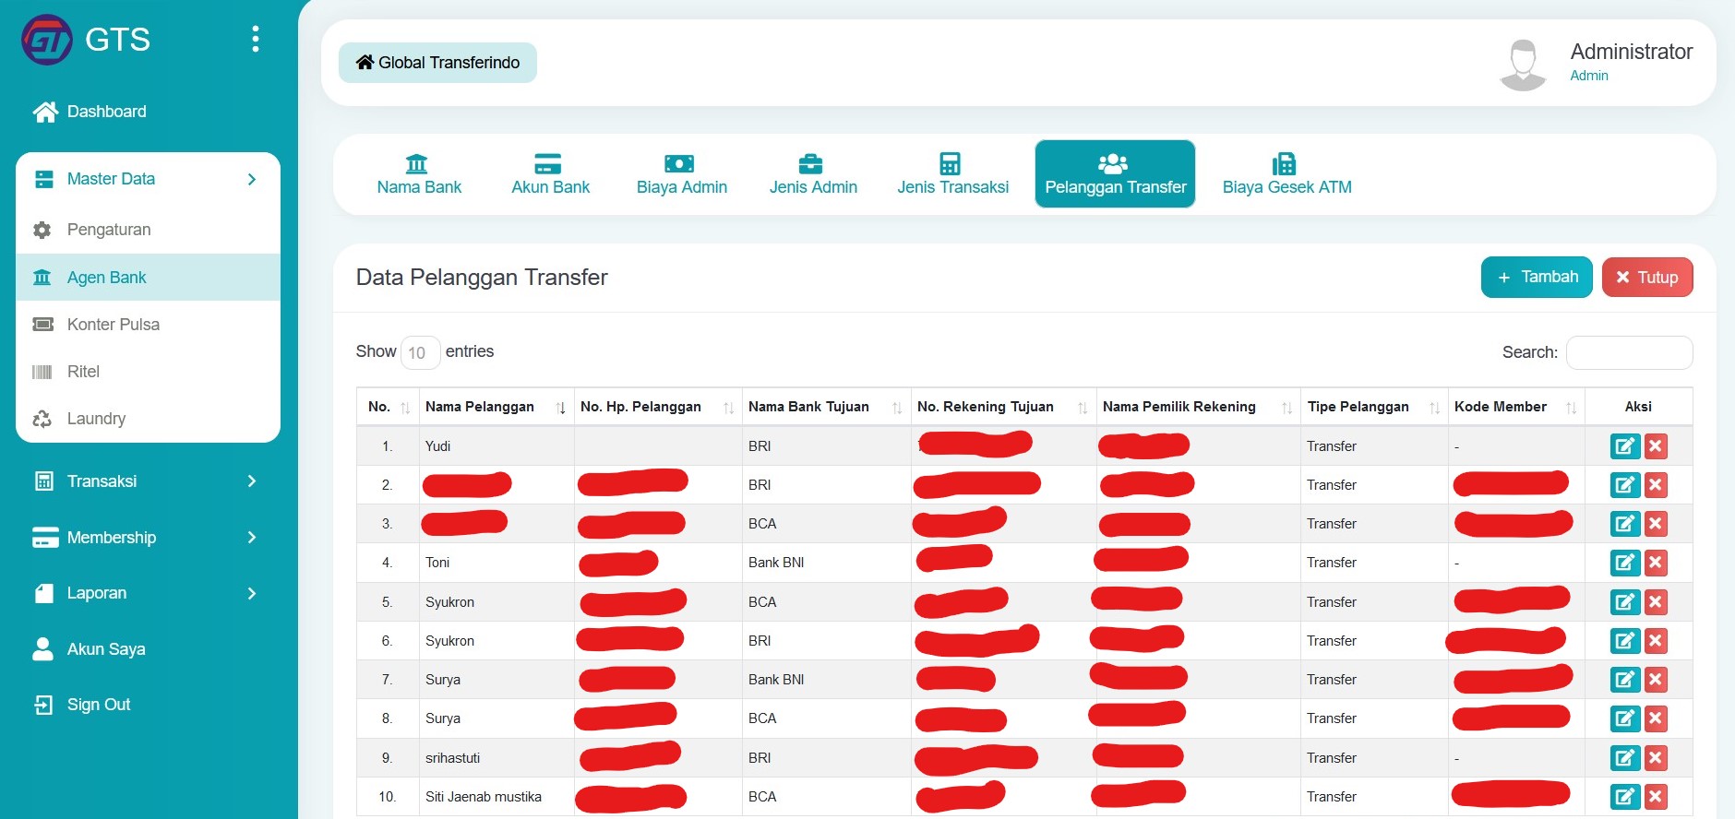Delete row 10 Siti Jaenab mustika
The image size is (1735, 819).
(1656, 797)
